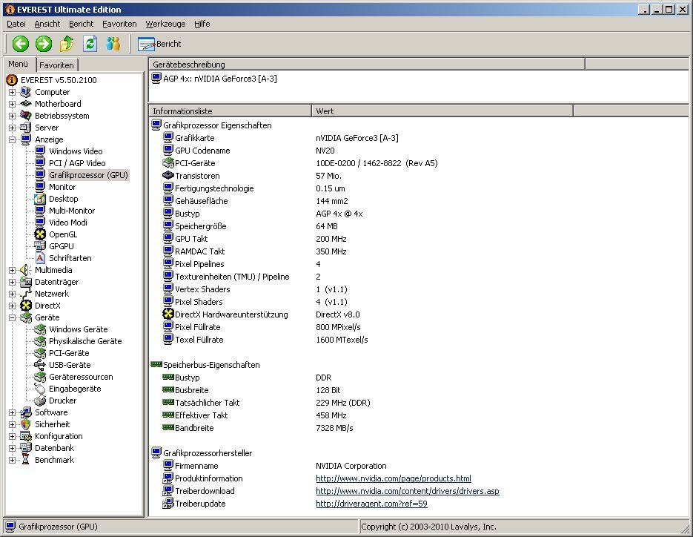
Task: Click the Up one level toolbar icon
Action: [x=67, y=44]
